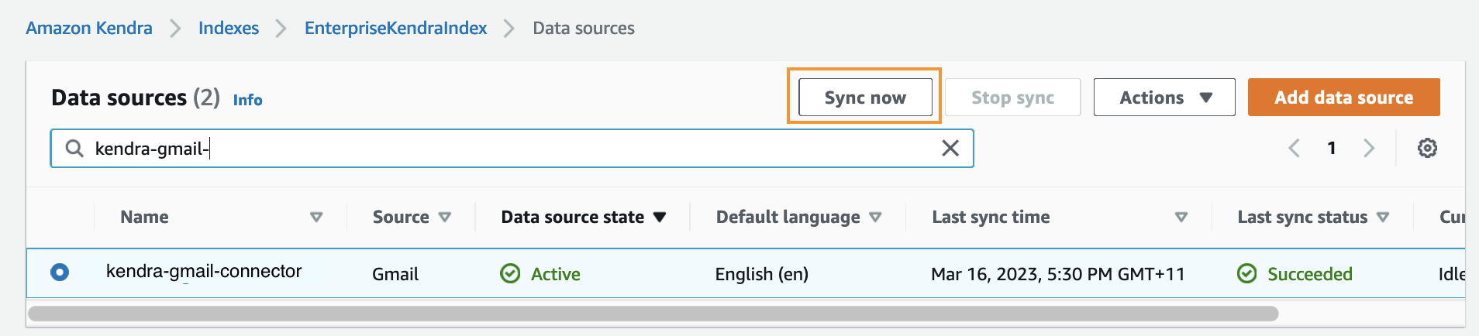Navigate to EnterpriseKendraIndex breadcrumb

pyautogui.click(x=395, y=29)
